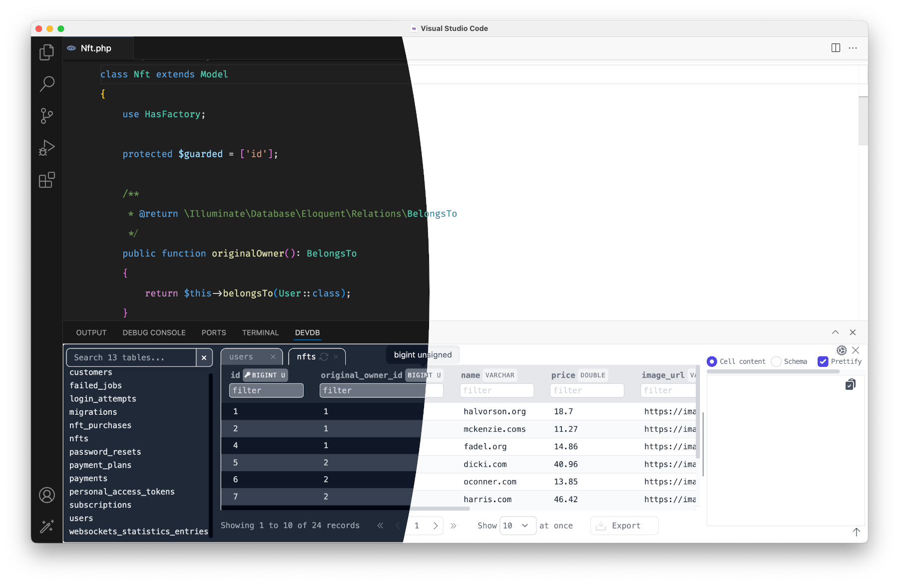
Task: Refresh the nfts table data
Action: (324, 356)
